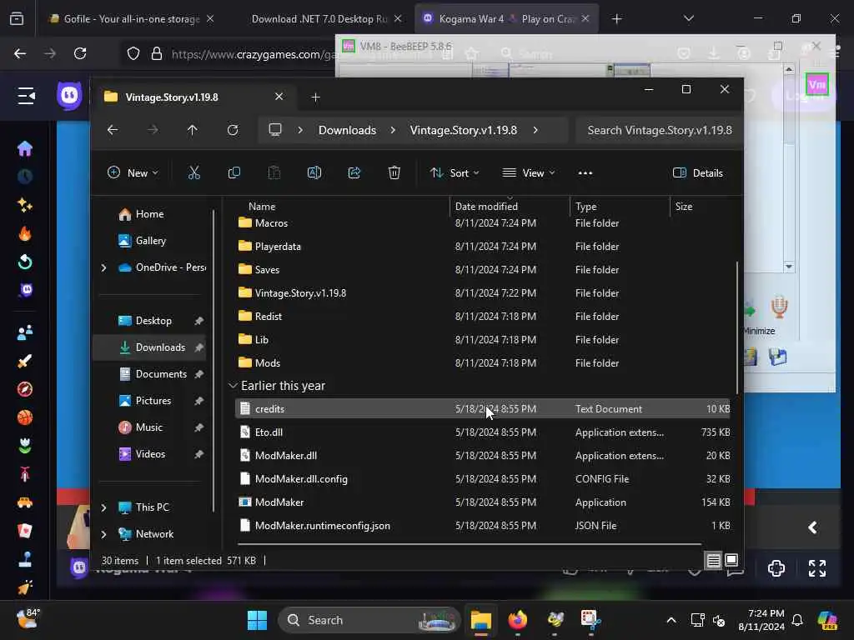Select the Playerdata folder

tap(483, 247)
